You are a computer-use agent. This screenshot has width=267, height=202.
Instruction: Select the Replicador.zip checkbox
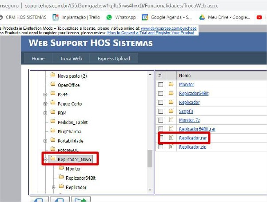161,147
